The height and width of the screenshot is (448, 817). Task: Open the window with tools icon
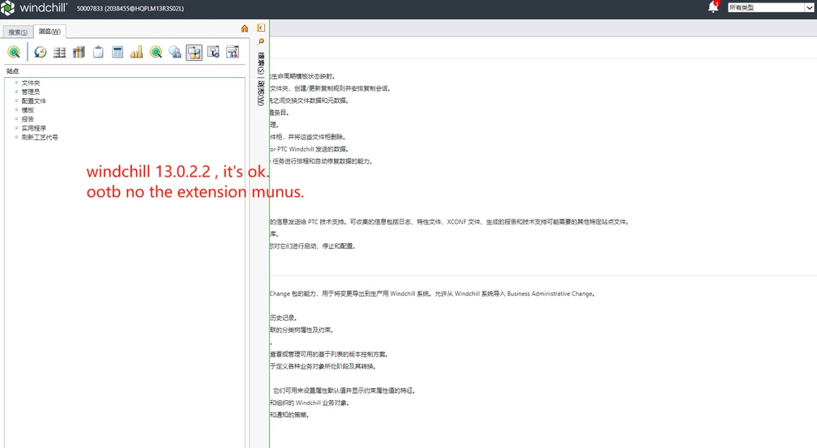click(233, 52)
